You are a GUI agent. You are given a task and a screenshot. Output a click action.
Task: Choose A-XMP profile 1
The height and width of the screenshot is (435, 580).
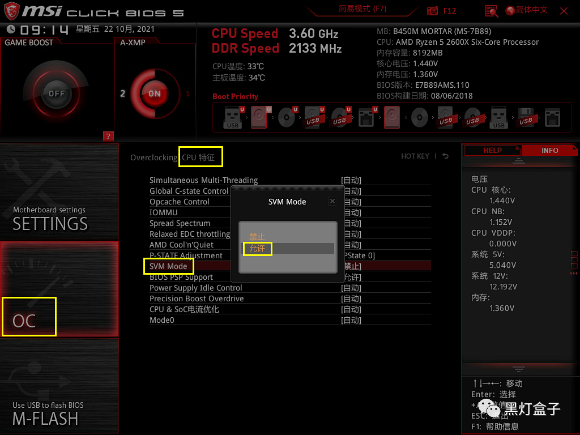(188, 94)
